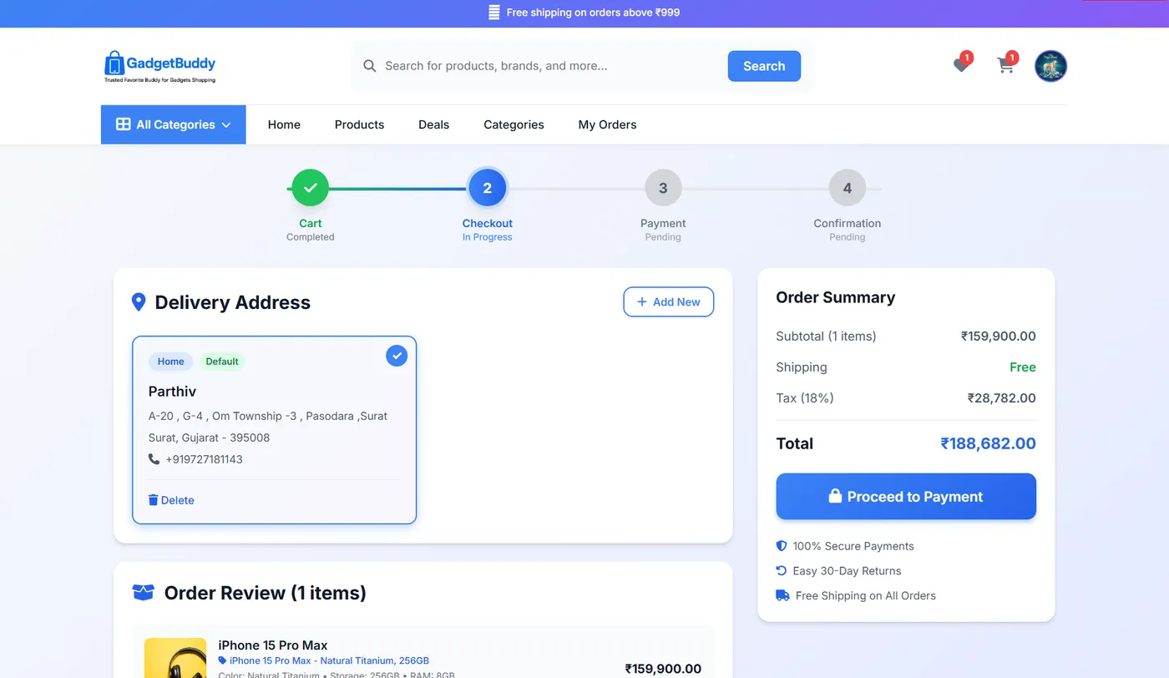Image resolution: width=1169 pixels, height=678 pixels.
Task: Click the GadgetBuddy logo
Action: [159, 66]
